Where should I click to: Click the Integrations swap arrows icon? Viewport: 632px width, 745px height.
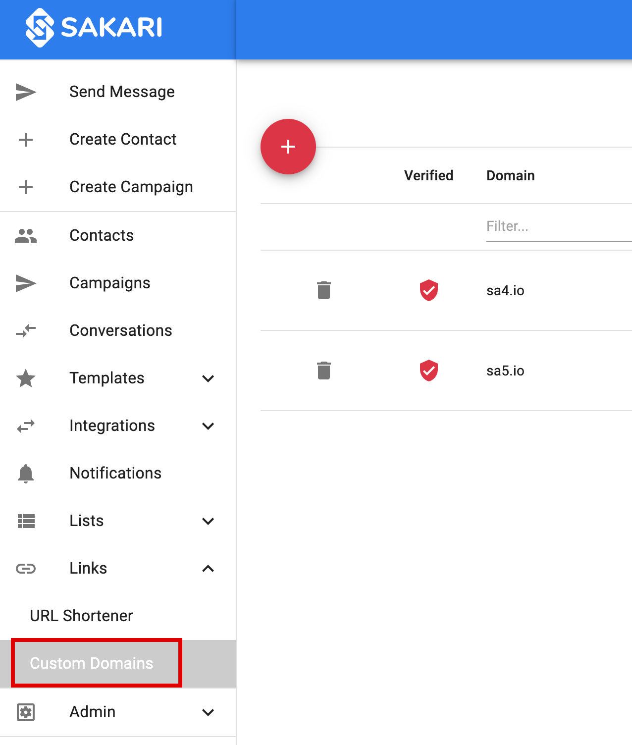[x=26, y=426]
